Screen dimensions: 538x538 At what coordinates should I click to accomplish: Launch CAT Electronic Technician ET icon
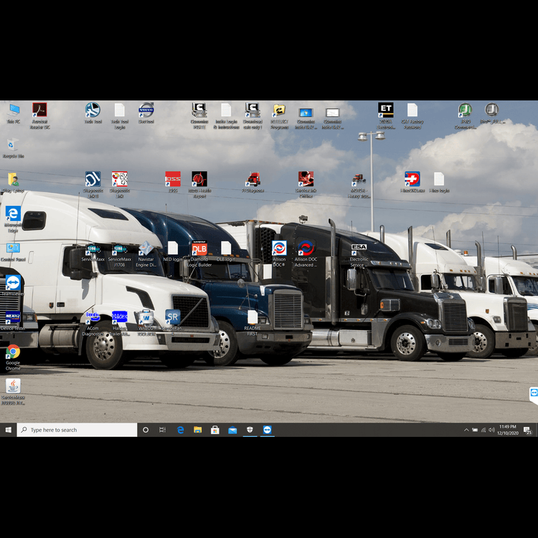click(x=386, y=115)
